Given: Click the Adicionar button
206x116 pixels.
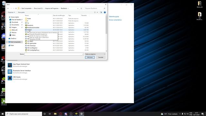Looking at the screenshot, I should click(90, 57).
